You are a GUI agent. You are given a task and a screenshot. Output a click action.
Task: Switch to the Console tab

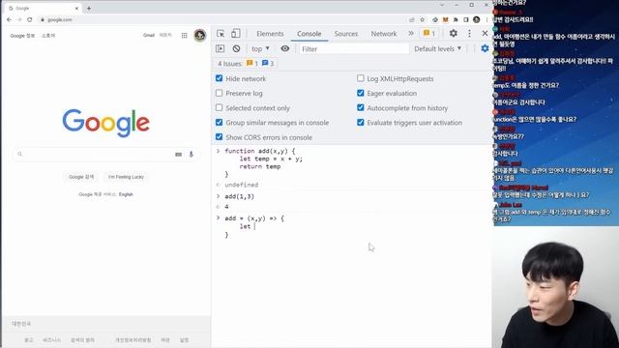pos(309,34)
